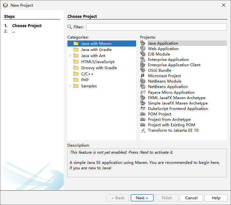Choose Simple JavaFX Maven Archetype entry
The image size is (231, 205).
tap(178, 103)
